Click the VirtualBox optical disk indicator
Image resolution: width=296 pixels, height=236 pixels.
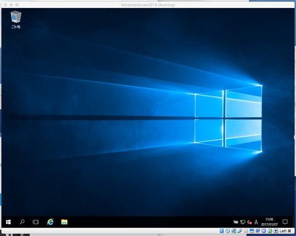(x=228, y=231)
